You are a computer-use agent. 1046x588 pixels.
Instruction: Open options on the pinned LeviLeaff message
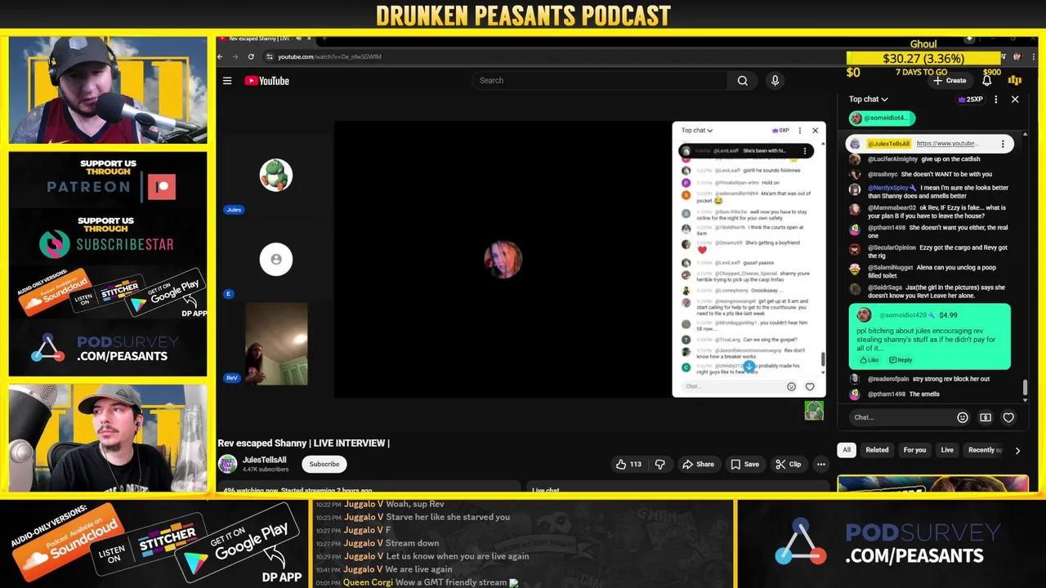click(x=805, y=151)
